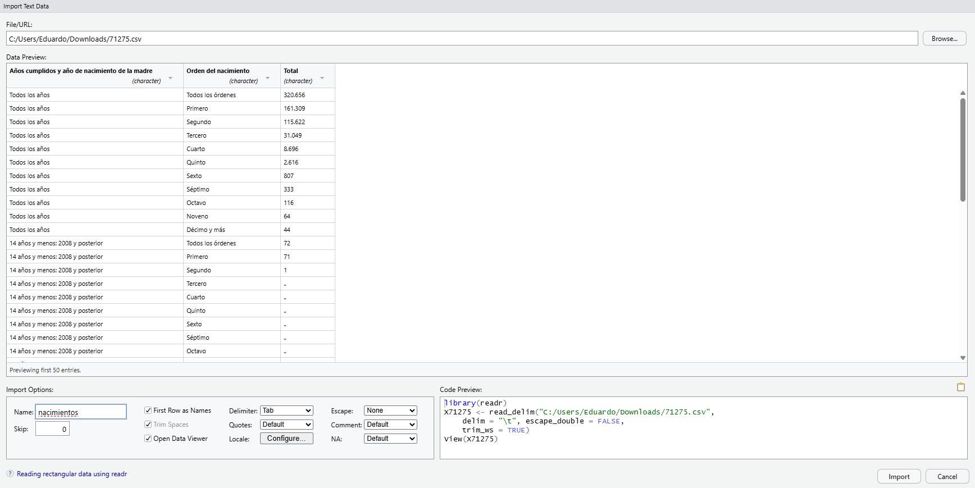Screen dimensions: 975x488
Task: Toggle the Trim Spaces checkbox
Action: (148, 425)
